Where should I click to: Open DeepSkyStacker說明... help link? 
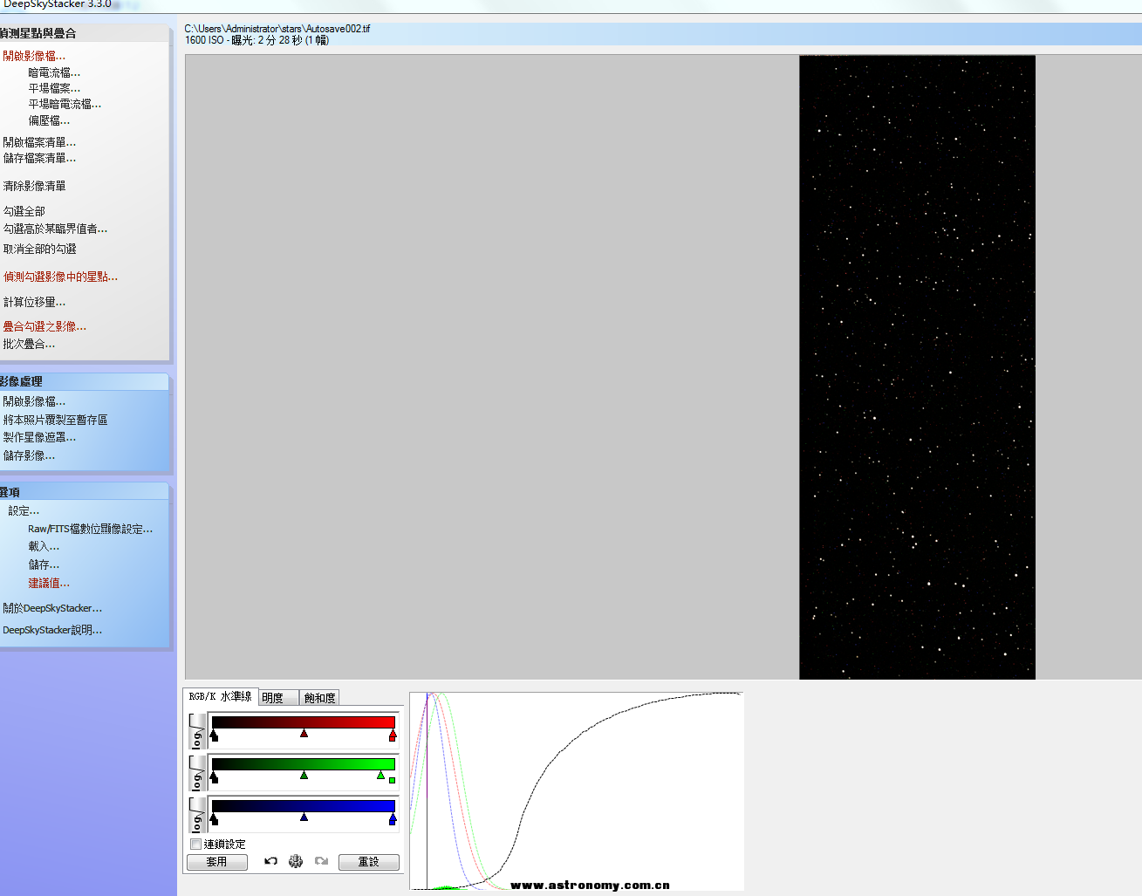click(x=52, y=630)
